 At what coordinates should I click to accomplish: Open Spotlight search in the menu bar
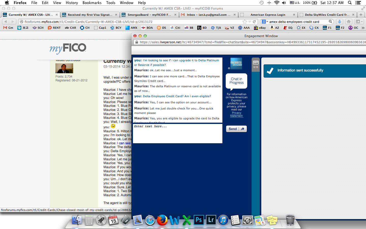[350, 3]
